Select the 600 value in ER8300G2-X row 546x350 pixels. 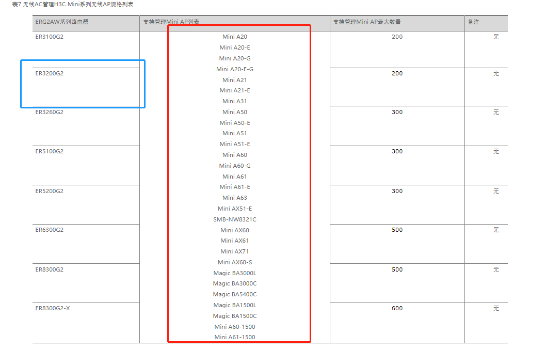397,309
